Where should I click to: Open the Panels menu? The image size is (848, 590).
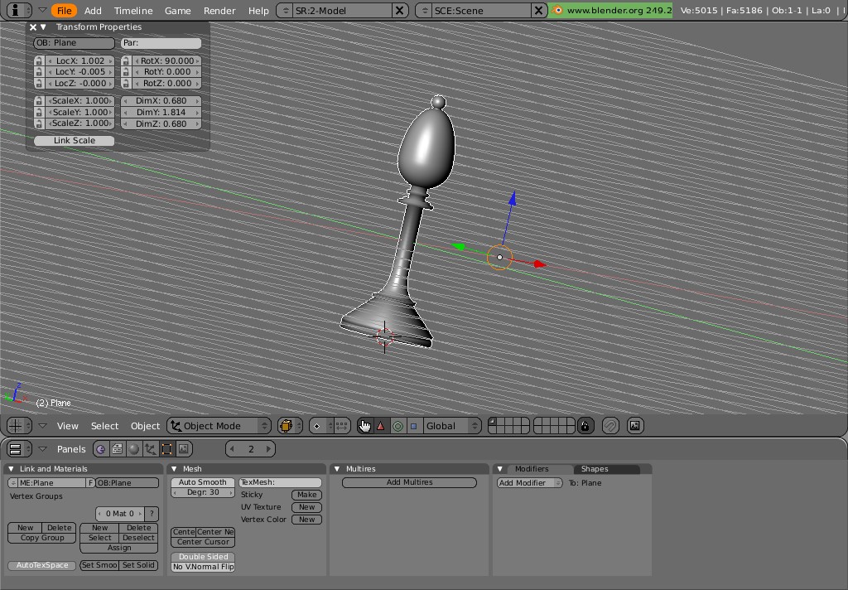[x=71, y=449]
